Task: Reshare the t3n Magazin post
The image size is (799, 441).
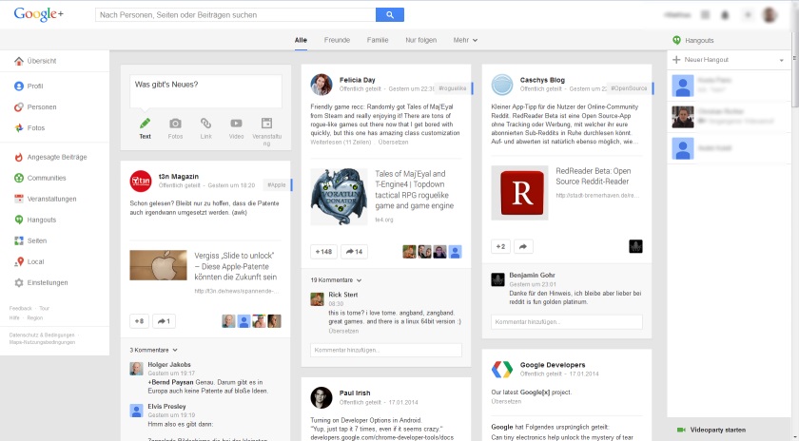Action: [x=164, y=321]
